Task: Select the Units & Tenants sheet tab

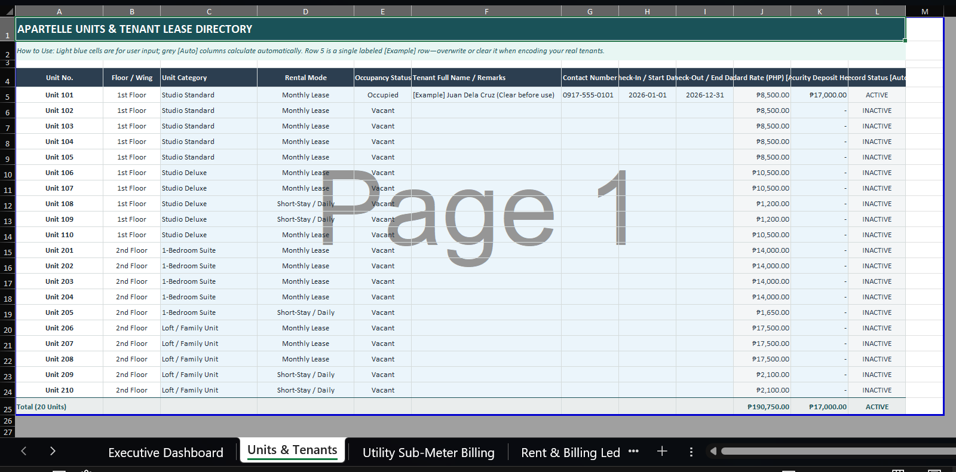Action: (x=292, y=450)
